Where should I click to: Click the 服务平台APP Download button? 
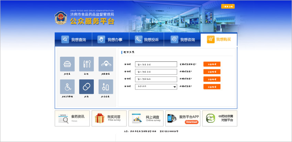pyautogui.click(x=191, y=122)
